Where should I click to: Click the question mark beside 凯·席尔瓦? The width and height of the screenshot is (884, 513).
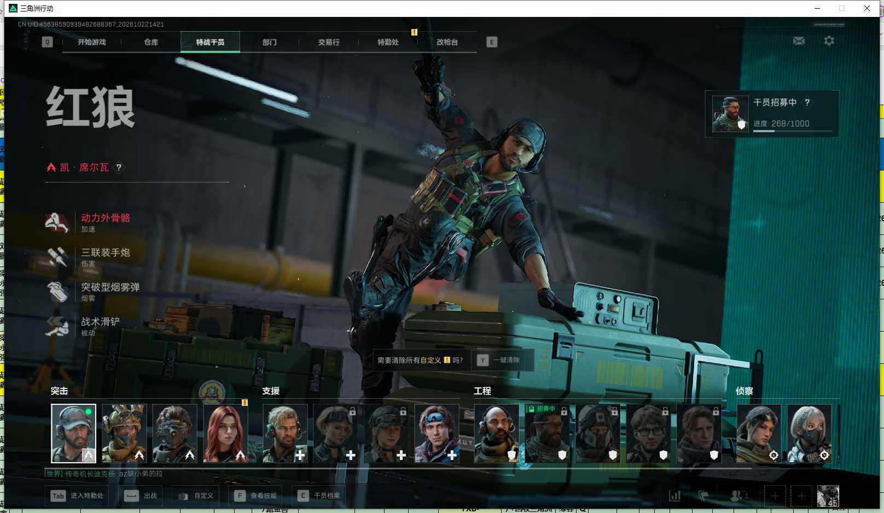click(119, 167)
